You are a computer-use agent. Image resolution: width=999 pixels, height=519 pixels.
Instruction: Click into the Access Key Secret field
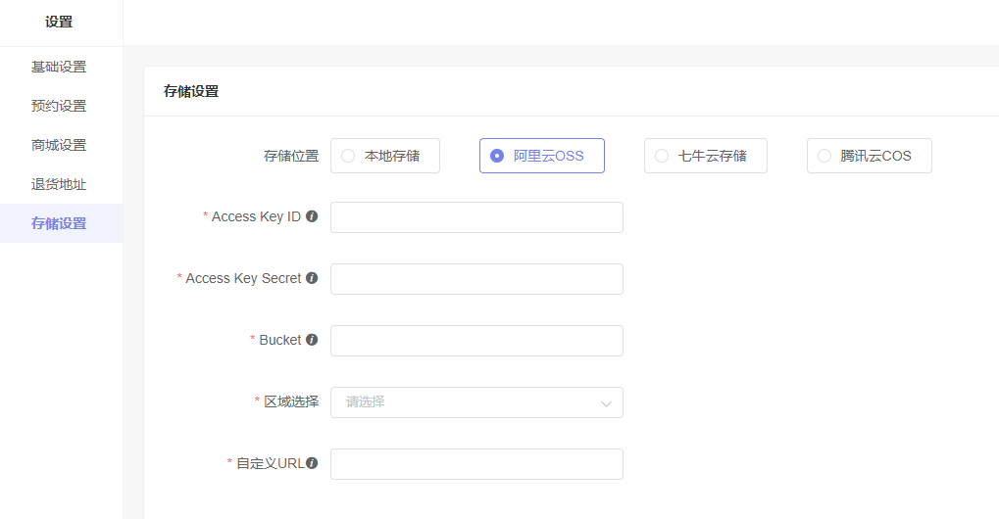(x=476, y=279)
